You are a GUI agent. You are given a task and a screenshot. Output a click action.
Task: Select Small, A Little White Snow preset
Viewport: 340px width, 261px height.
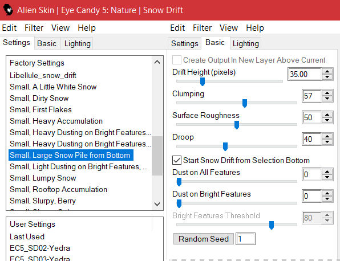(53, 87)
